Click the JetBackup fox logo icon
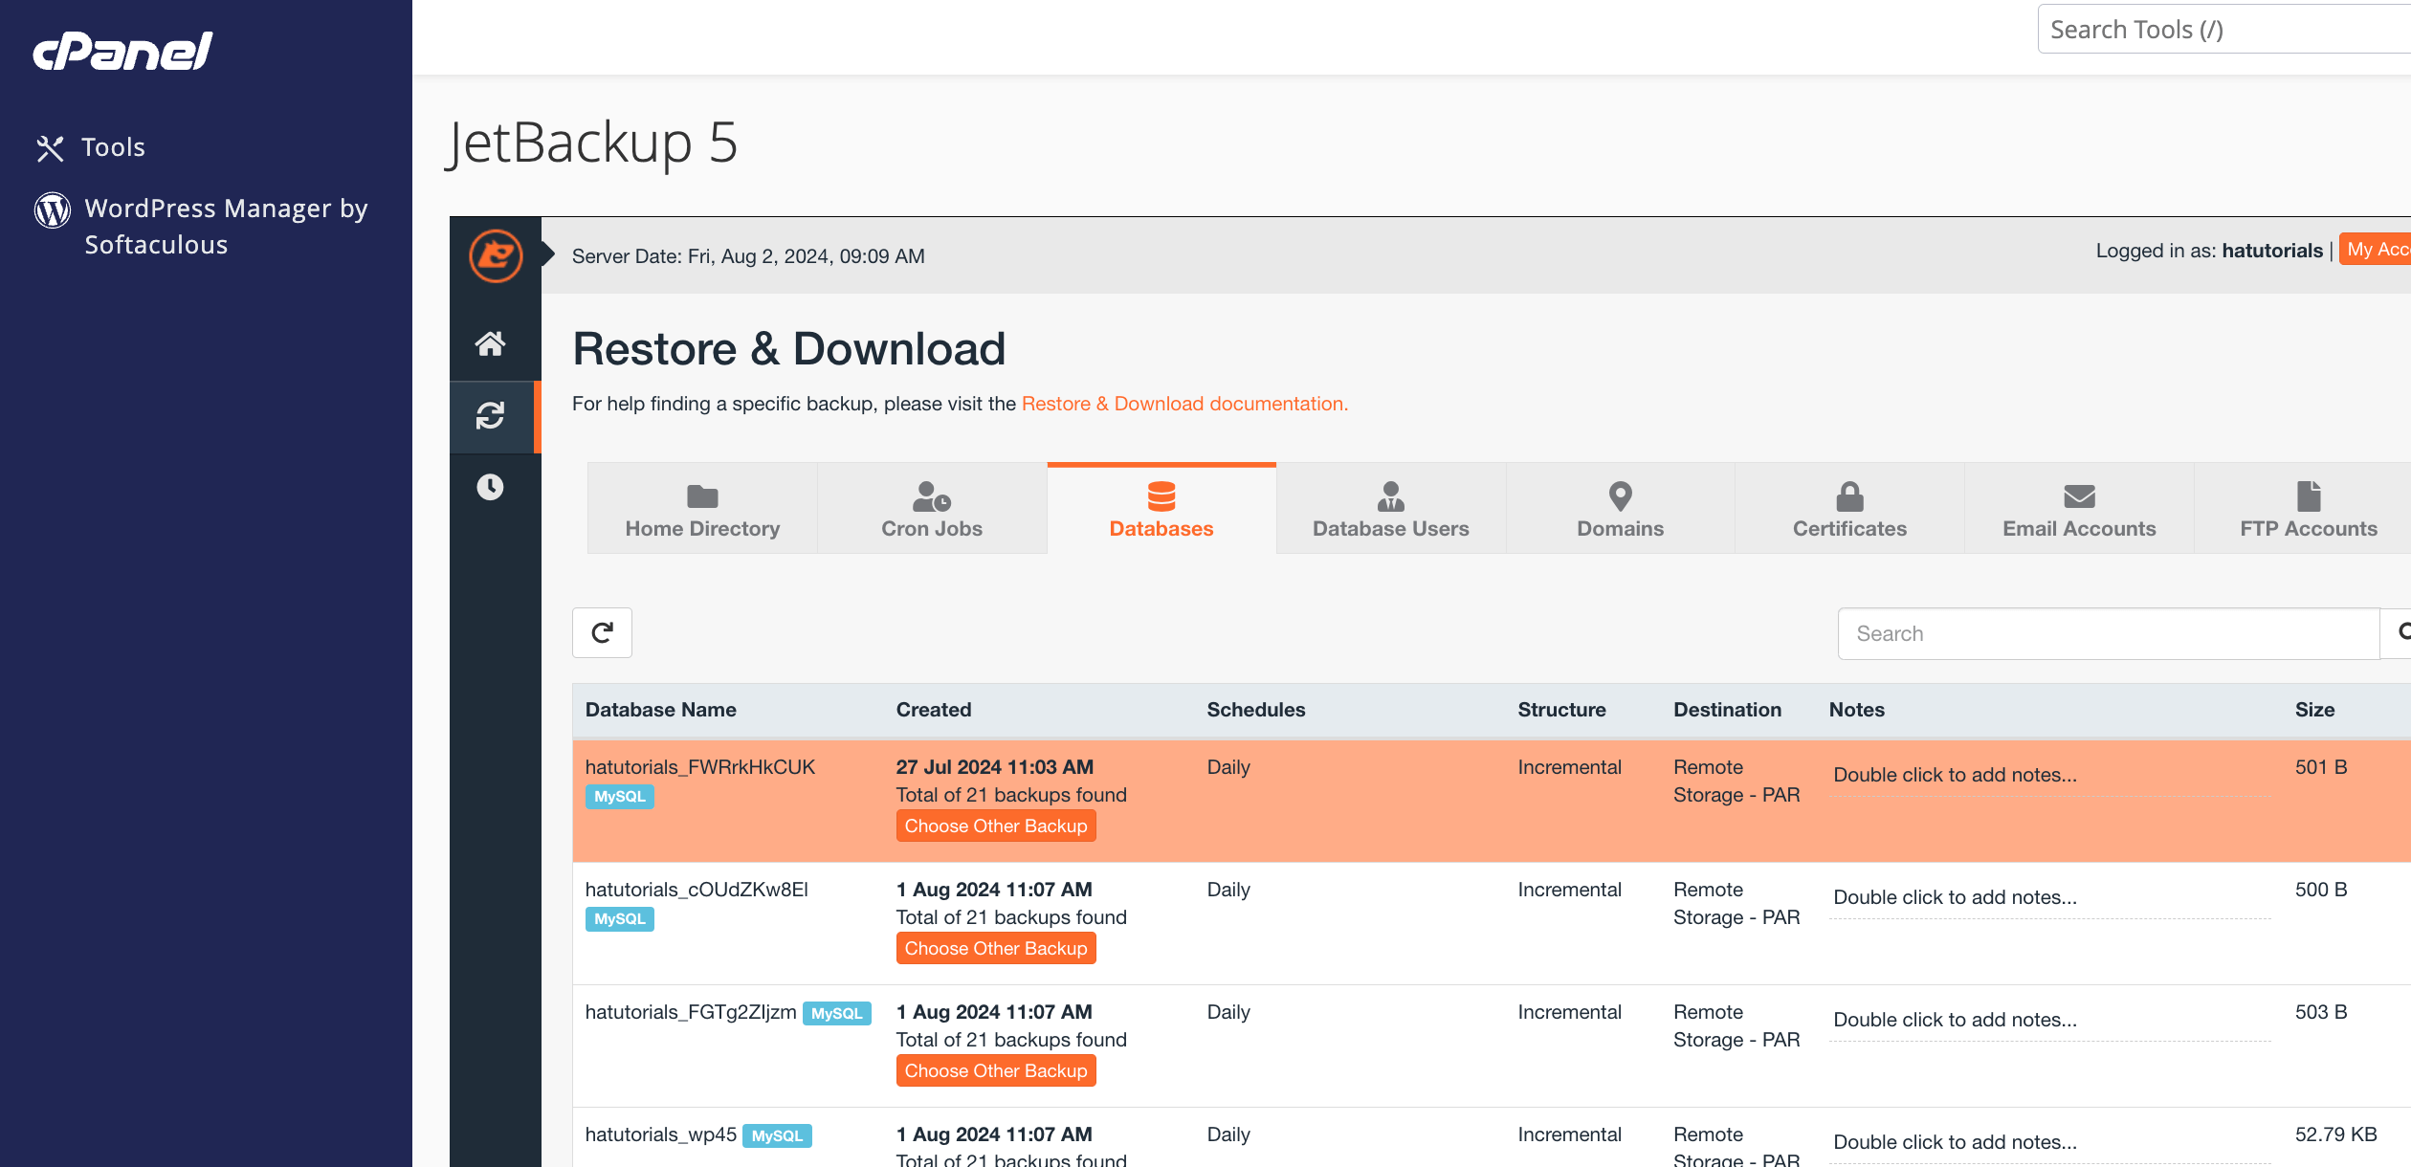2411x1167 pixels. tap(496, 255)
